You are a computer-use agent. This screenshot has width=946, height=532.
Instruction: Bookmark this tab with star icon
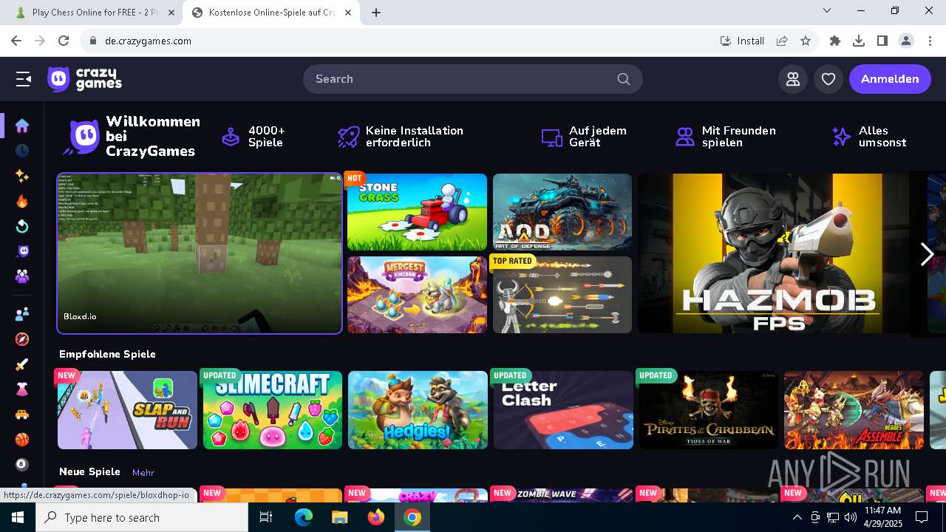806,41
